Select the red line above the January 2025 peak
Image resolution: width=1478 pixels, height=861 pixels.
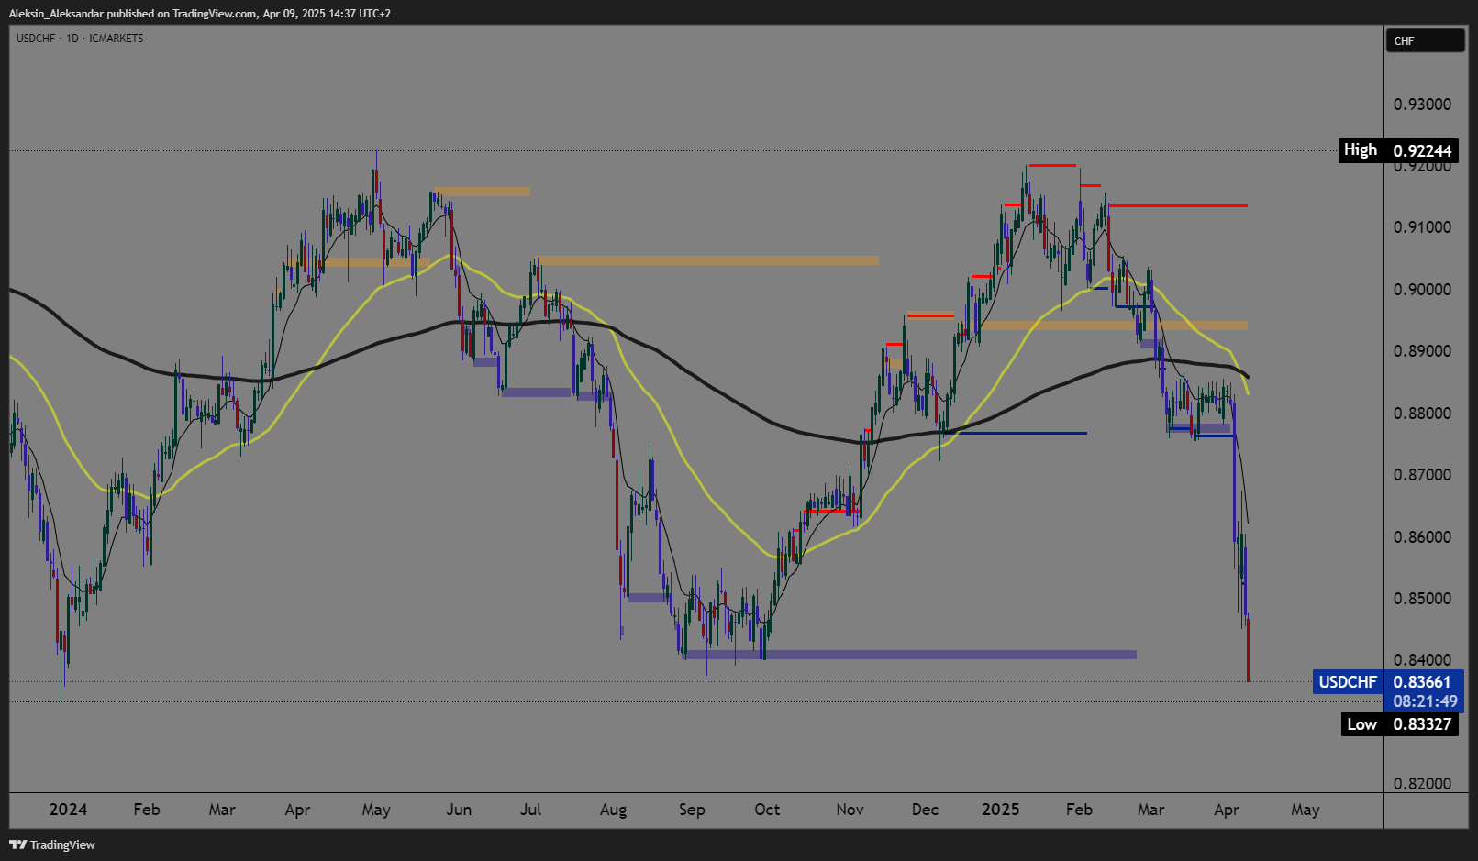click(1052, 165)
